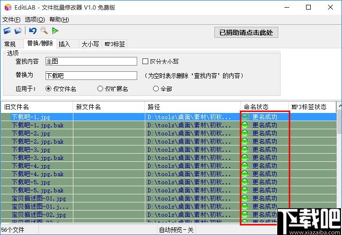The width and height of the screenshot is (342, 235).
Task: Select the file 下载吧-4.jpg.bak
Action: 37,174
